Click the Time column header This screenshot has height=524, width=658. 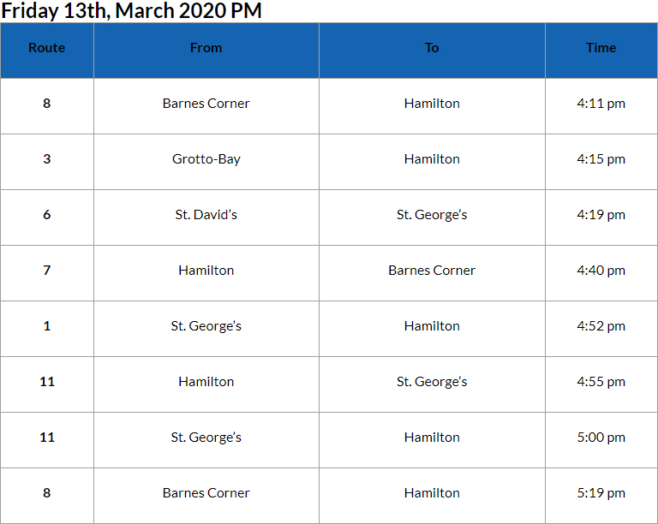click(601, 48)
